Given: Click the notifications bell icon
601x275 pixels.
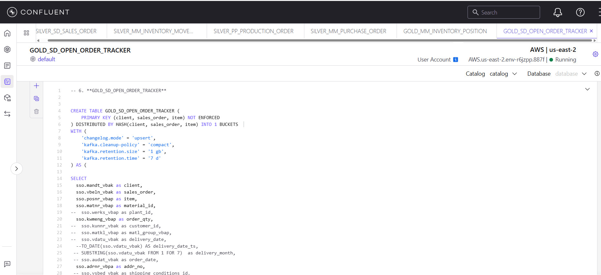Looking at the screenshot, I should click(x=557, y=13).
